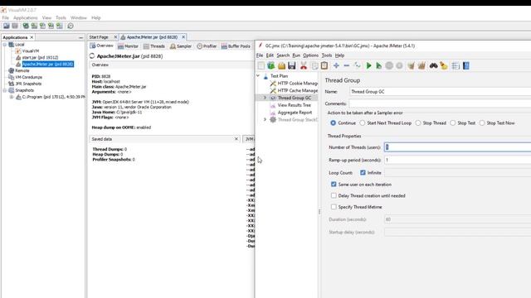The image size is (531, 298).
Task: Click the Remote node icon in the Applications tree
Action: (x=11, y=70)
